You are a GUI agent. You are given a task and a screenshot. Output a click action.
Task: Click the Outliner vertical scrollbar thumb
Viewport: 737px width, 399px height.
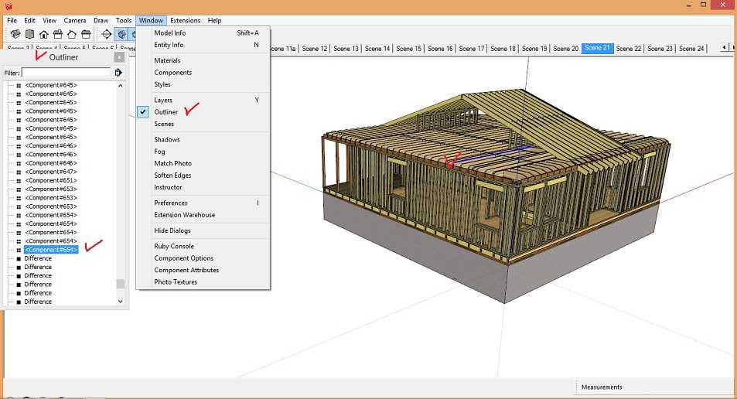point(120,284)
